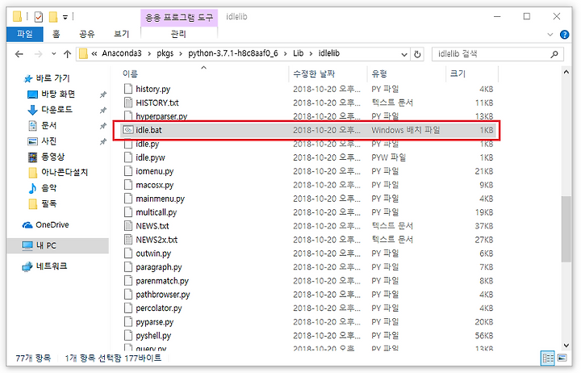
Task: Select the HISTORY.txt file icon
Action: coord(127,103)
